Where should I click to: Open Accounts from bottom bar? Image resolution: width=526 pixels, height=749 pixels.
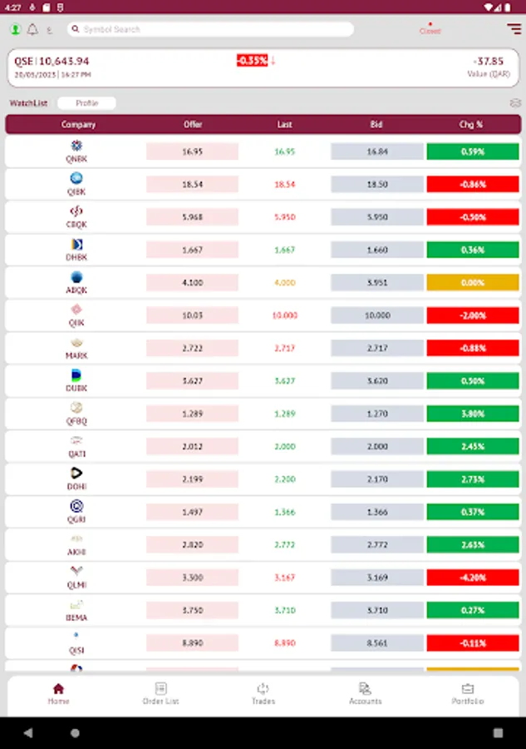point(365,693)
